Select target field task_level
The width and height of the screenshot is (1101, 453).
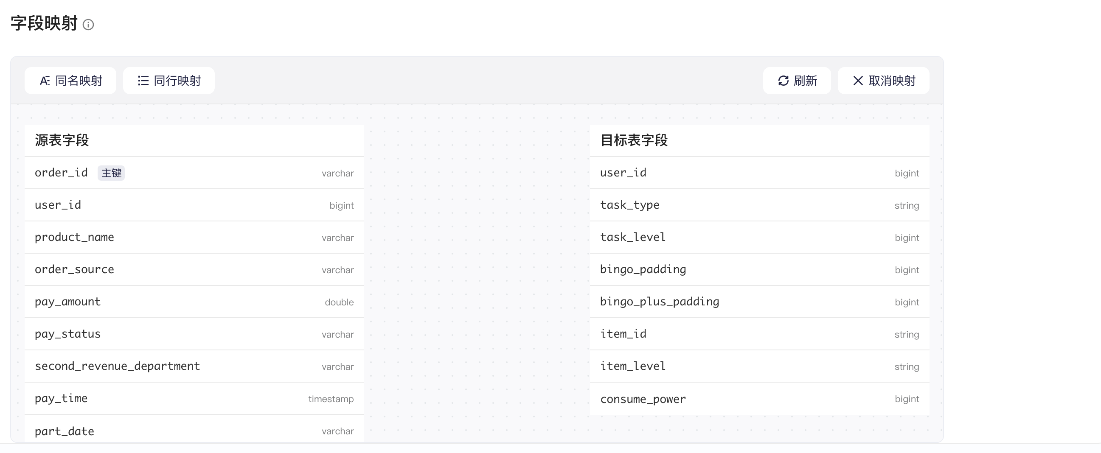pos(759,238)
